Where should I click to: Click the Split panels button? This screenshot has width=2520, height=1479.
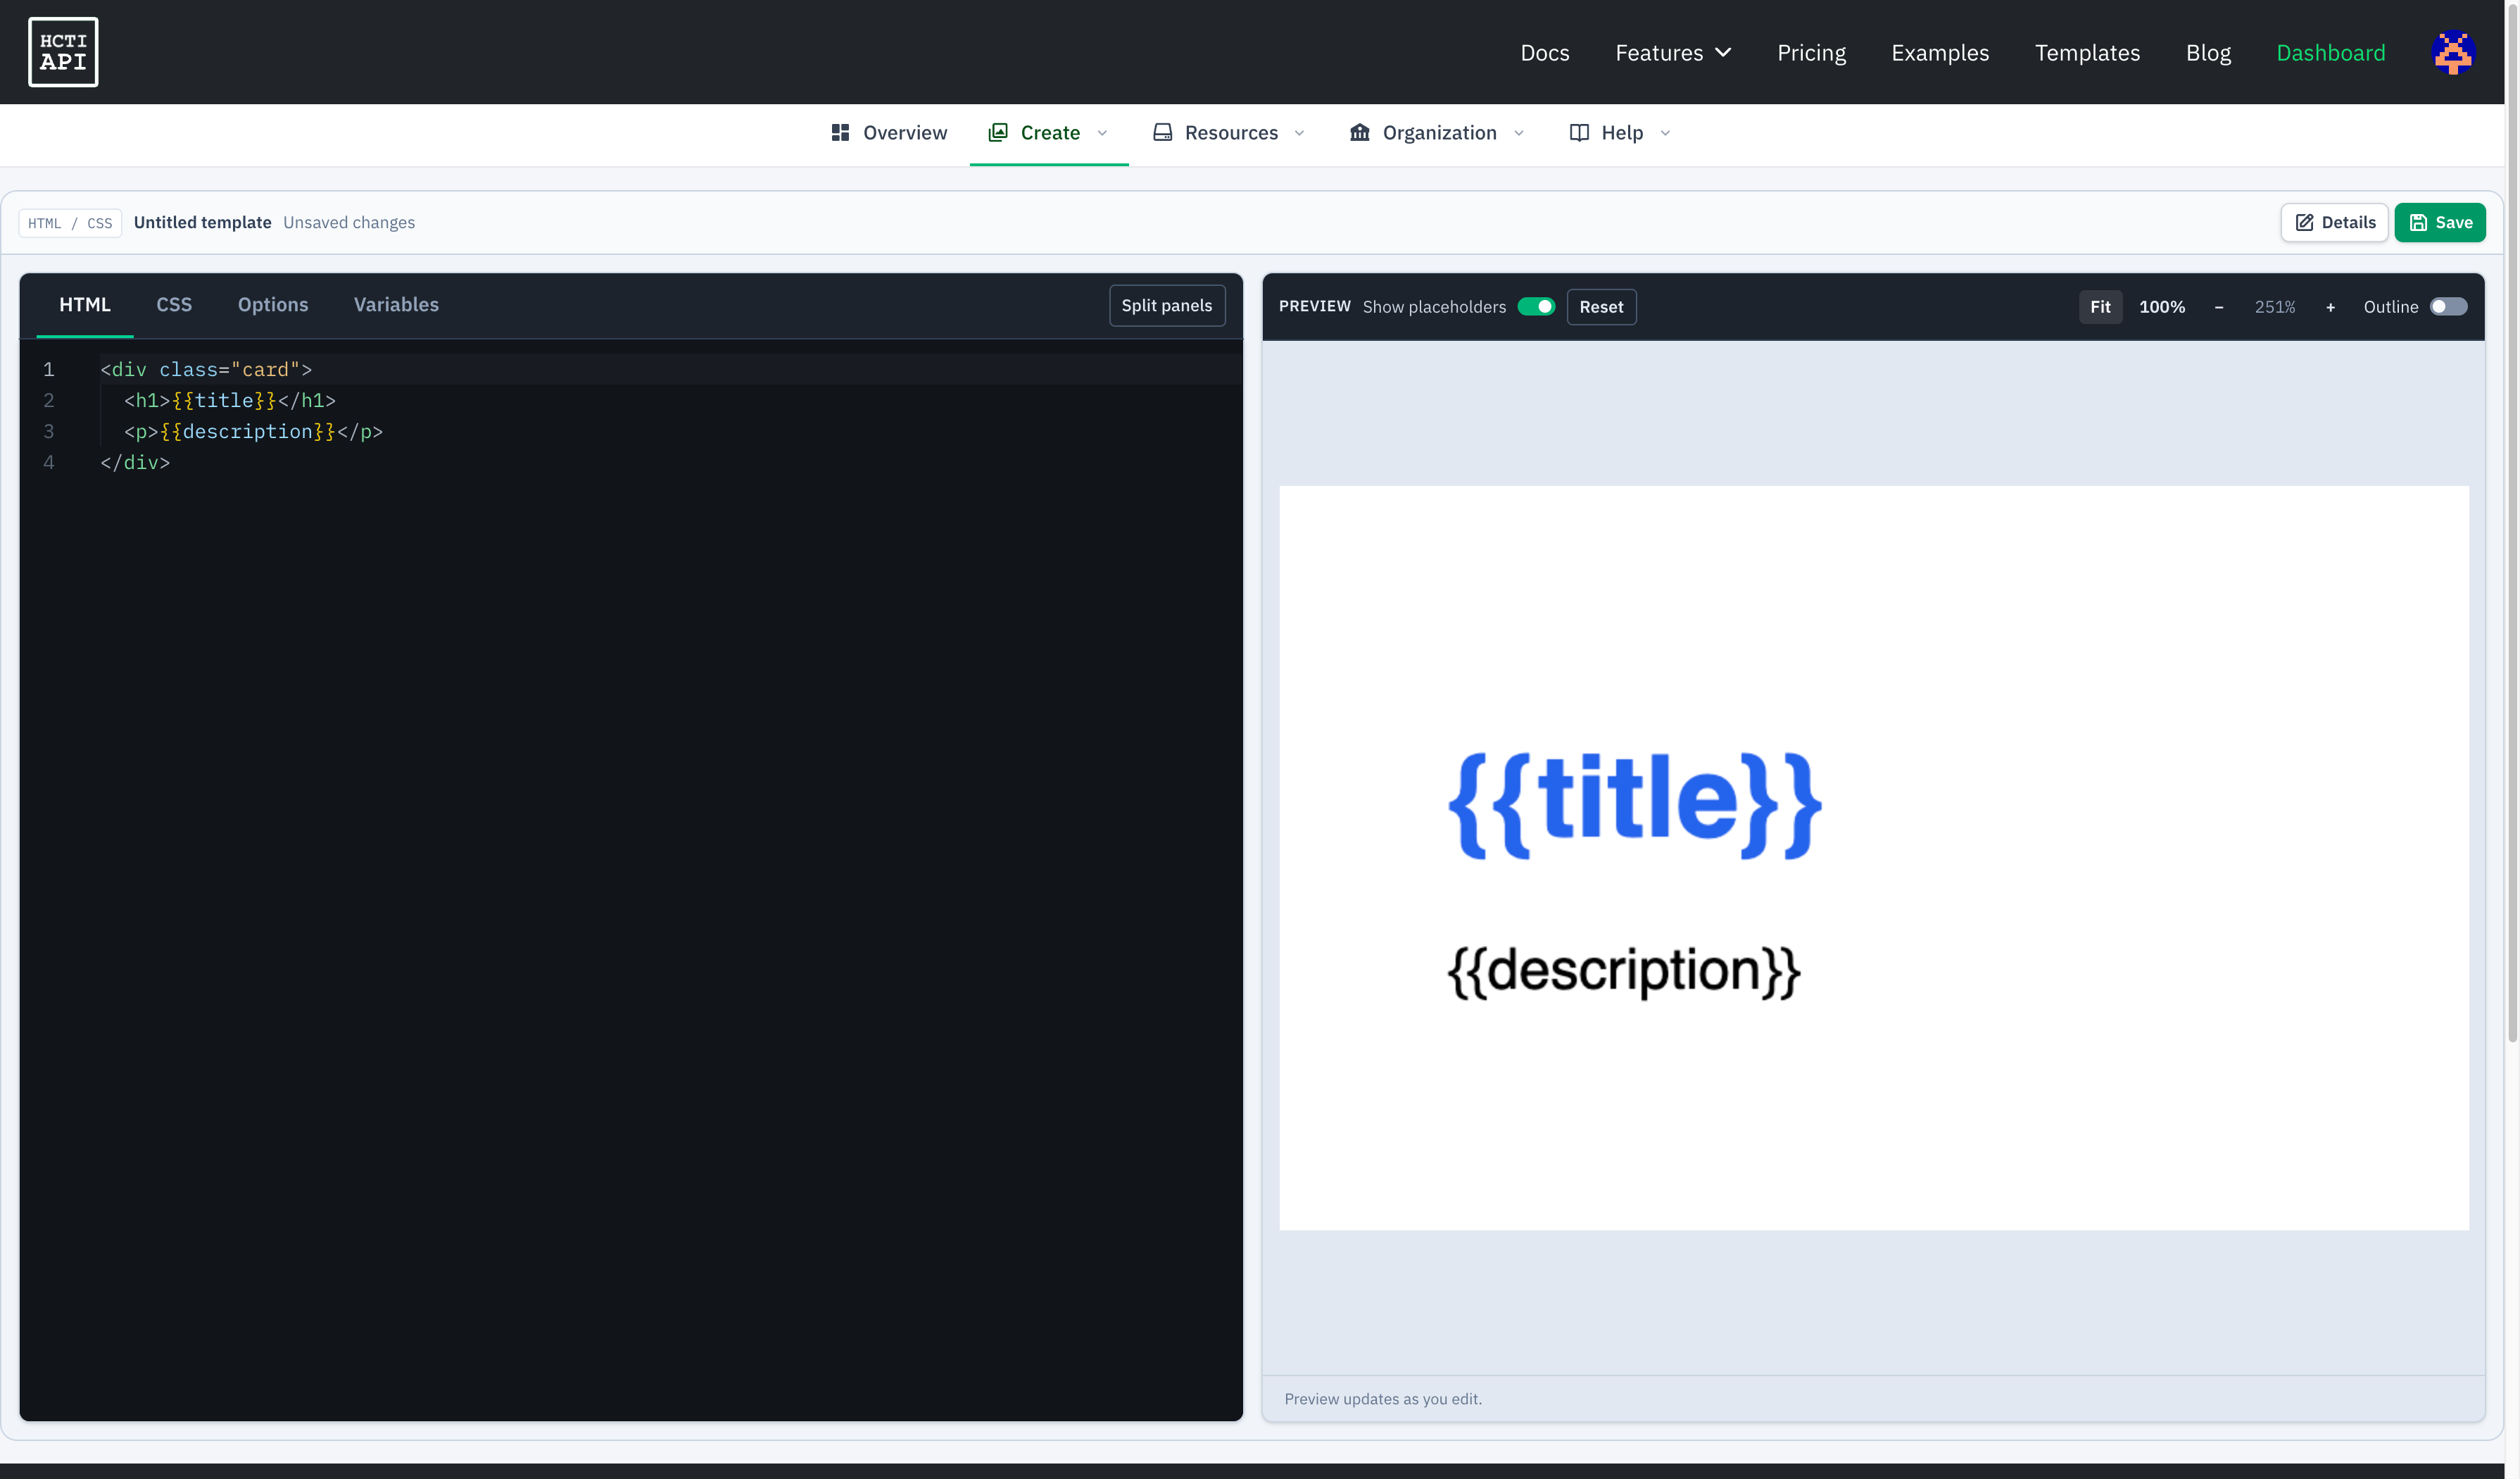tap(1167, 305)
